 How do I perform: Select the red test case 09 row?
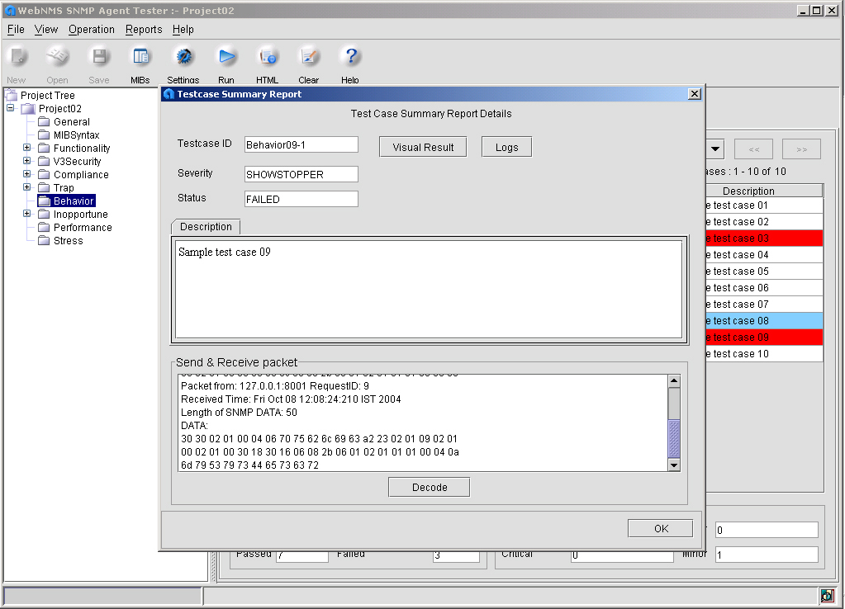tap(764, 337)
